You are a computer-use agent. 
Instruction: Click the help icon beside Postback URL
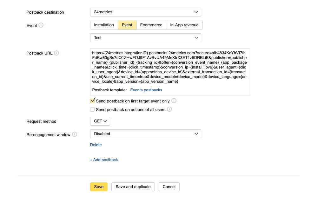56,53
